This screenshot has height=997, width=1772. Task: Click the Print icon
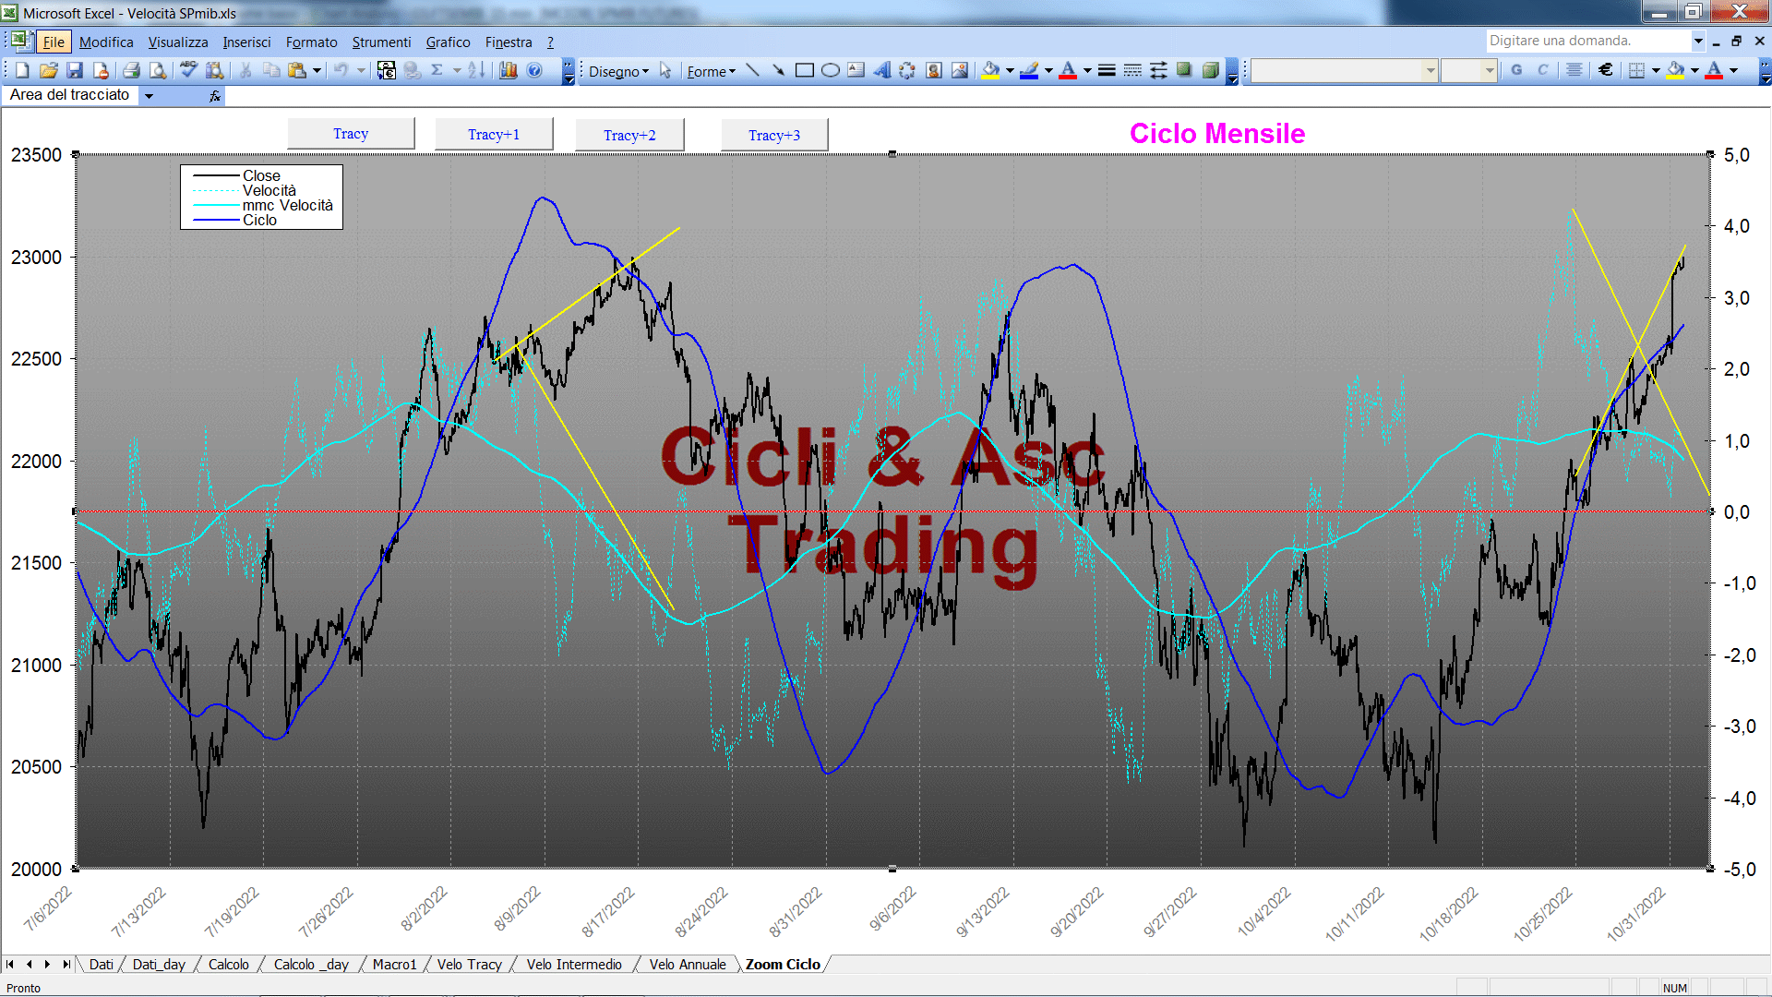pyautogui.click(x=131, y=70)
